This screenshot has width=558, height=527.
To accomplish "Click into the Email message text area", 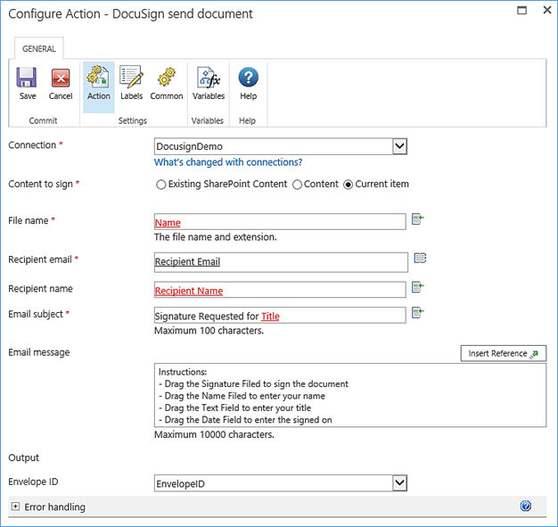I will 350,395.
